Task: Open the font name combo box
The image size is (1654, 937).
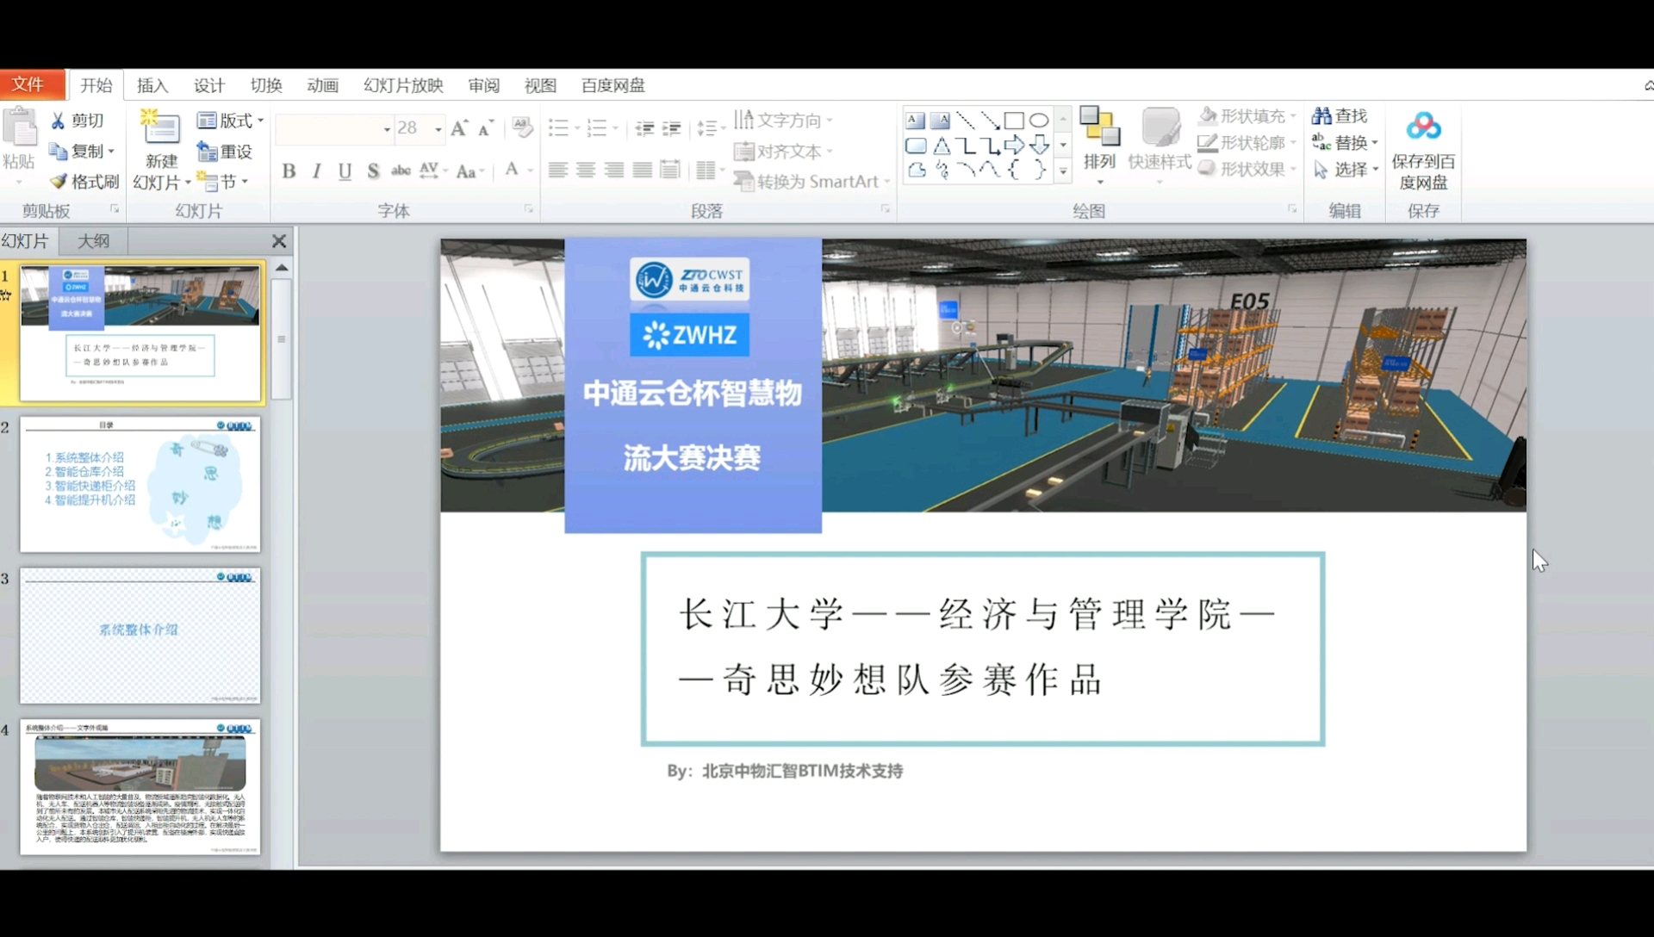Action: pyautogui.click(x=333, y=129)
